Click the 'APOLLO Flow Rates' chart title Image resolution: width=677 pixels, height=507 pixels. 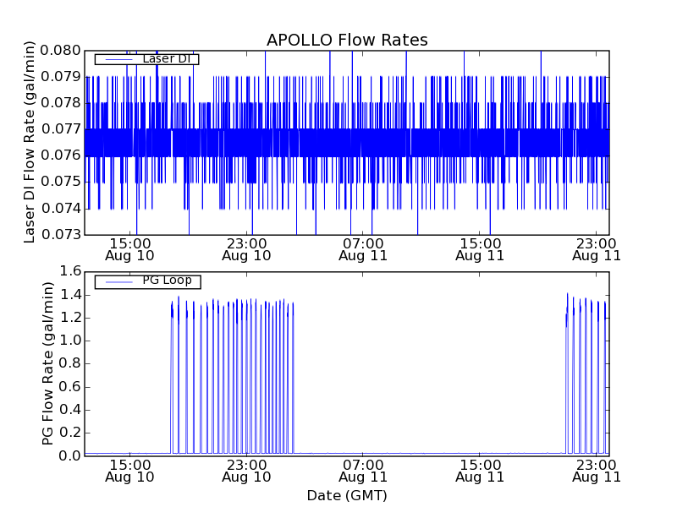click(347, 40)
